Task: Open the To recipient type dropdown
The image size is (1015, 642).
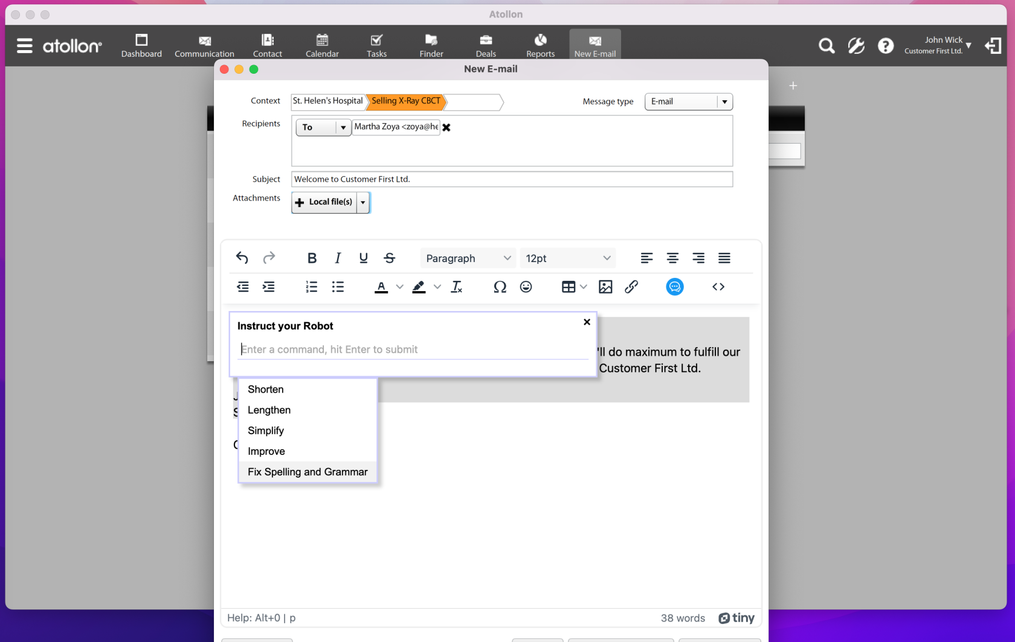Action: [323, 127]
